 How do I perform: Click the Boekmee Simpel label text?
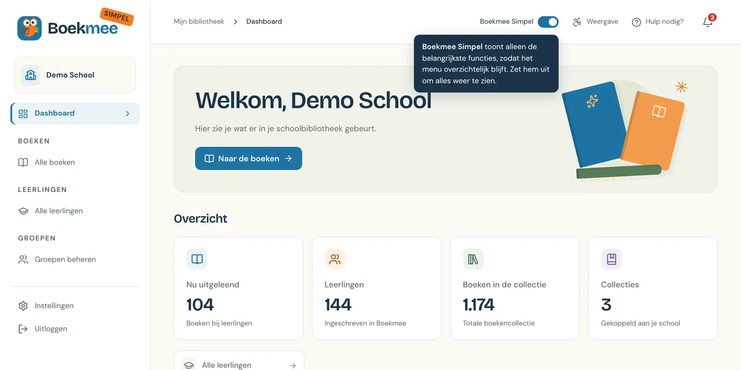[x=507, y=22]
